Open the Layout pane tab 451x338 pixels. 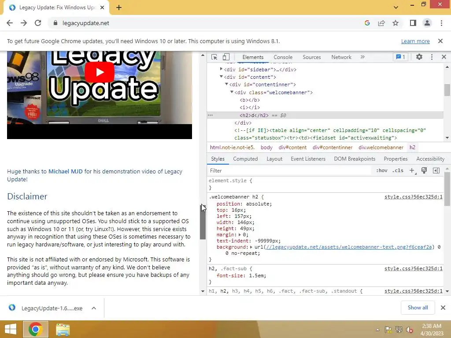click(274, 158)
